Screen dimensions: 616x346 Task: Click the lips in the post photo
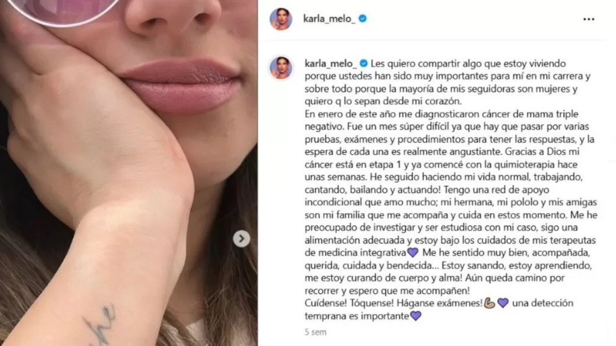click(x=180, y=84)
